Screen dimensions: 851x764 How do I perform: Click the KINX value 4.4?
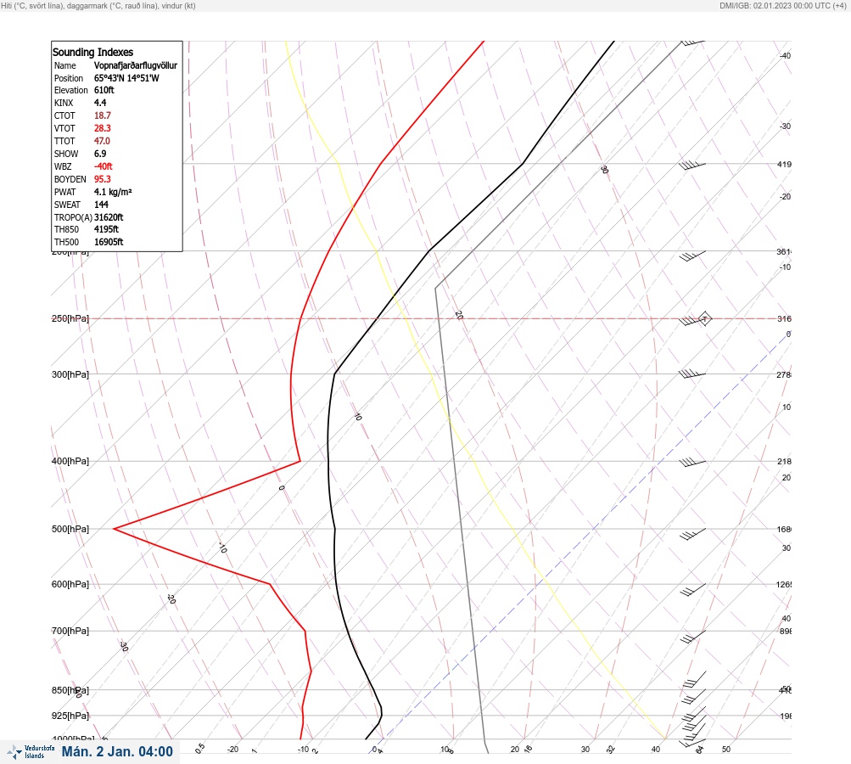click(100, 103)
